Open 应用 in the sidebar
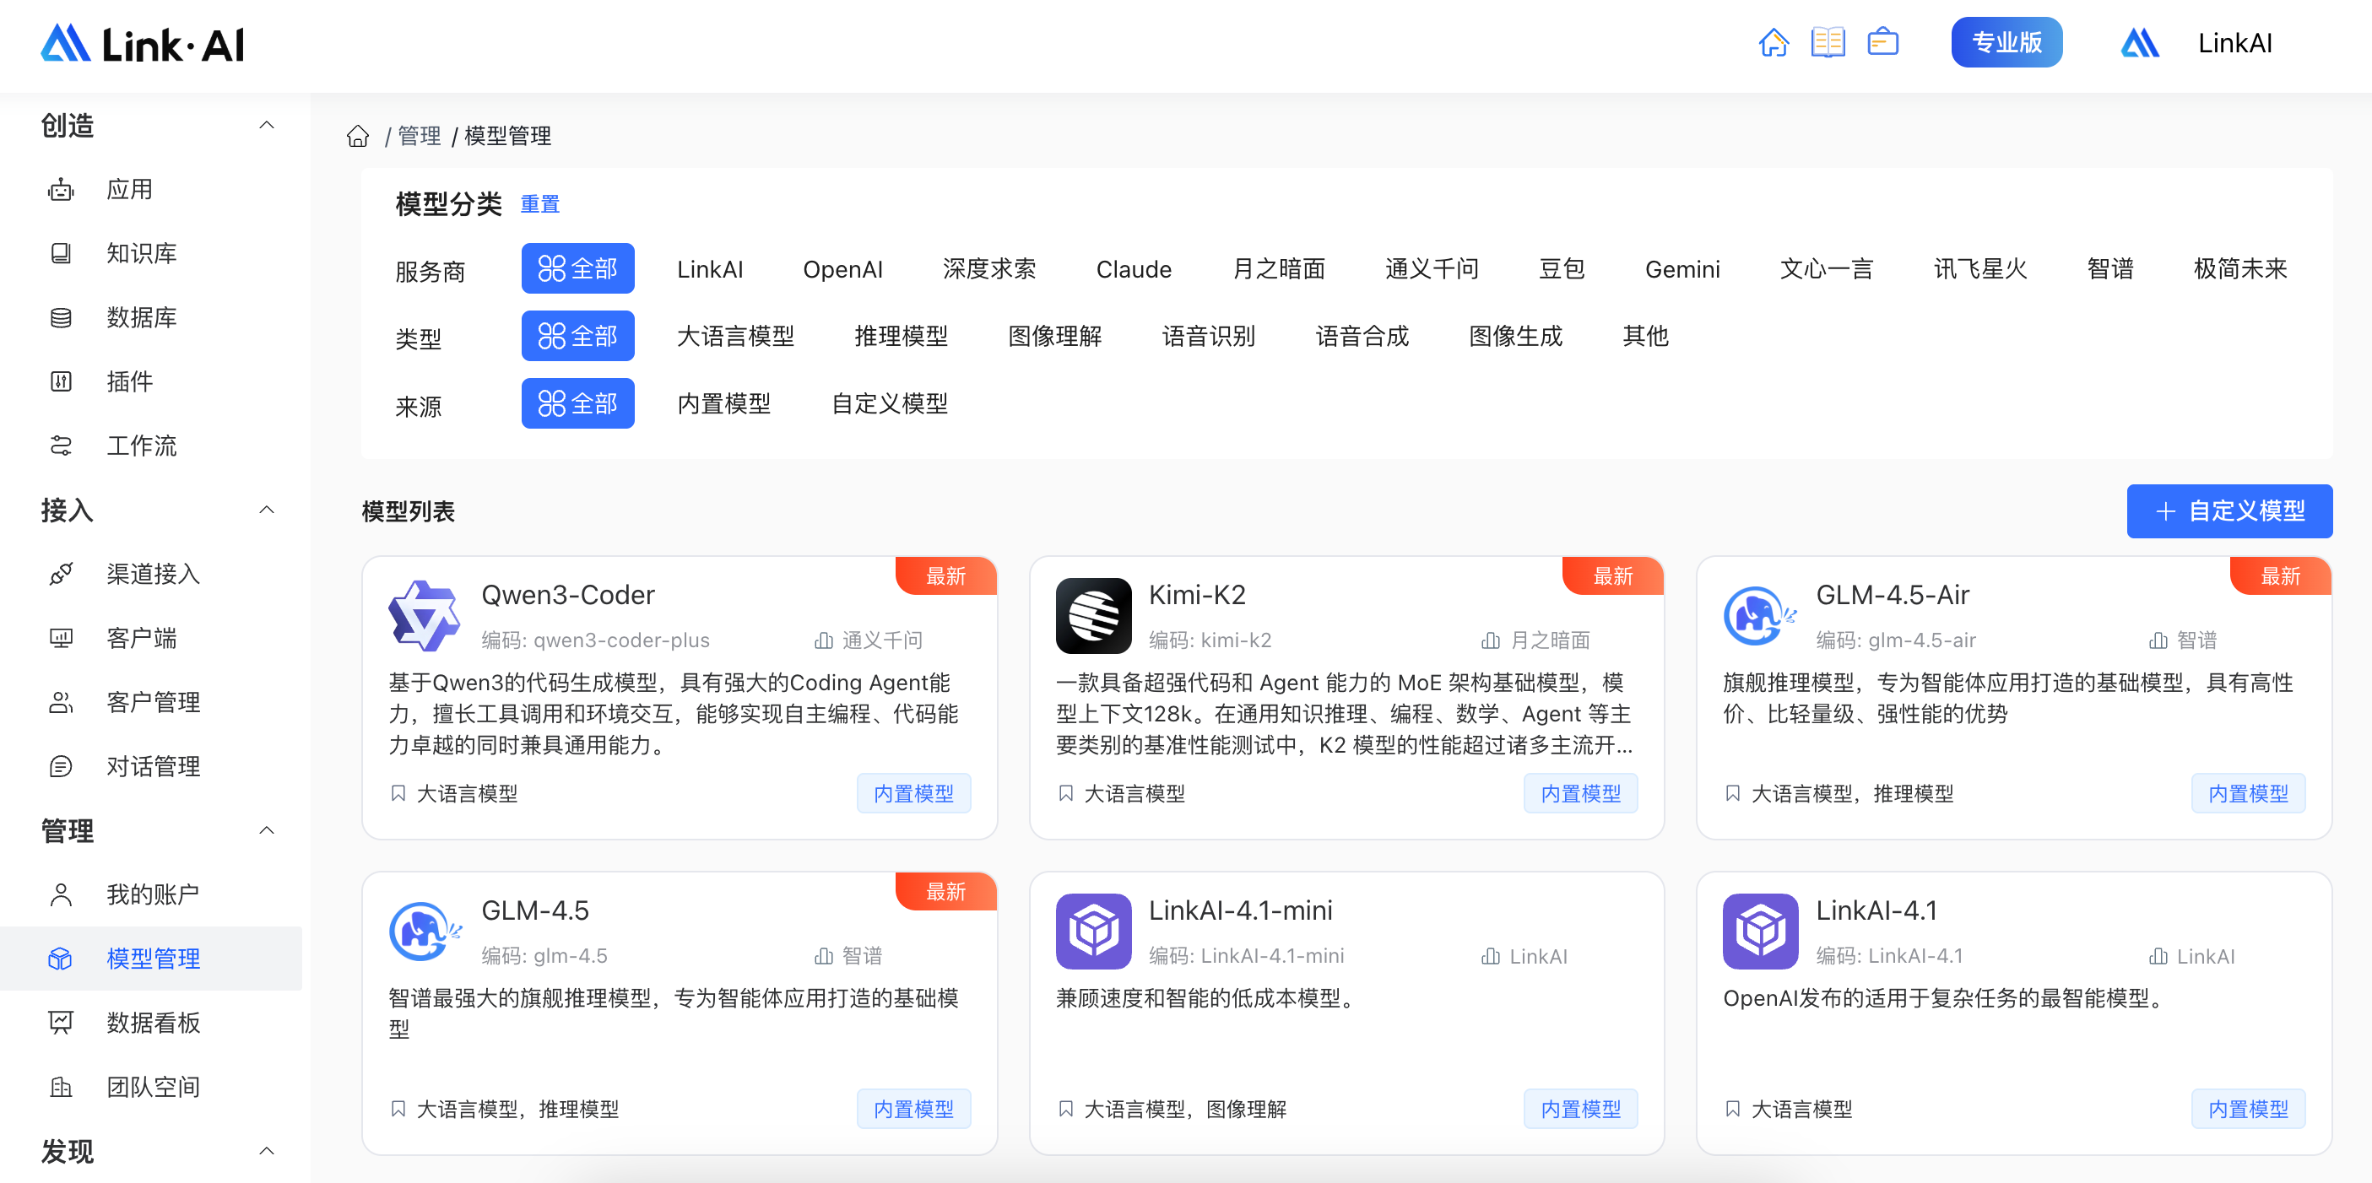This screenshot has height=1183, width=2372. [151, 190]
